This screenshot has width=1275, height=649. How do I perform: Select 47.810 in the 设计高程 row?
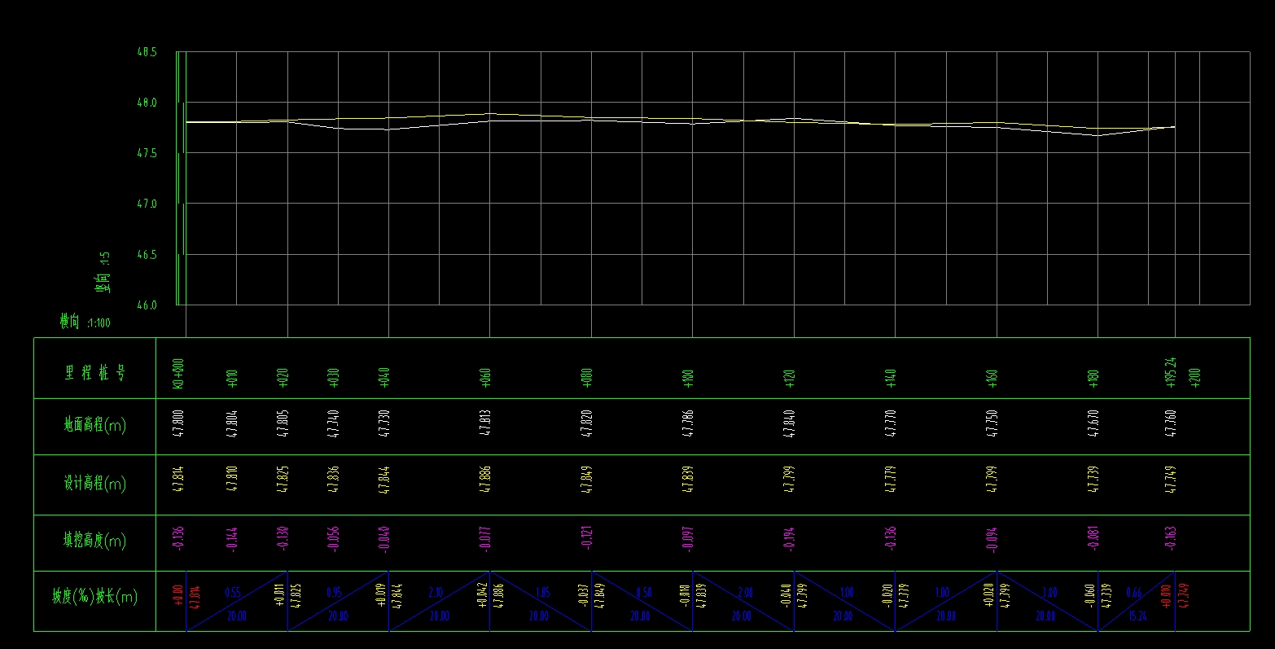click(232, 480)
